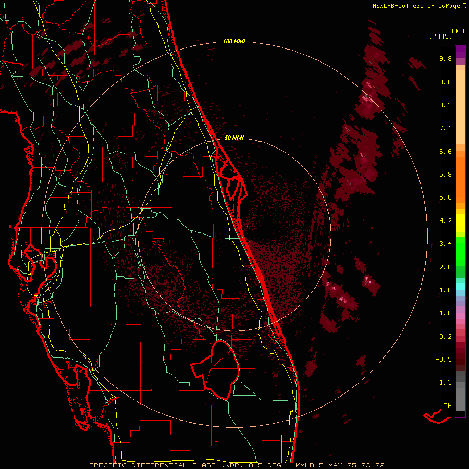Click the 6.6 scale value
Screen dimensions: 469x469
pos(446,152)
